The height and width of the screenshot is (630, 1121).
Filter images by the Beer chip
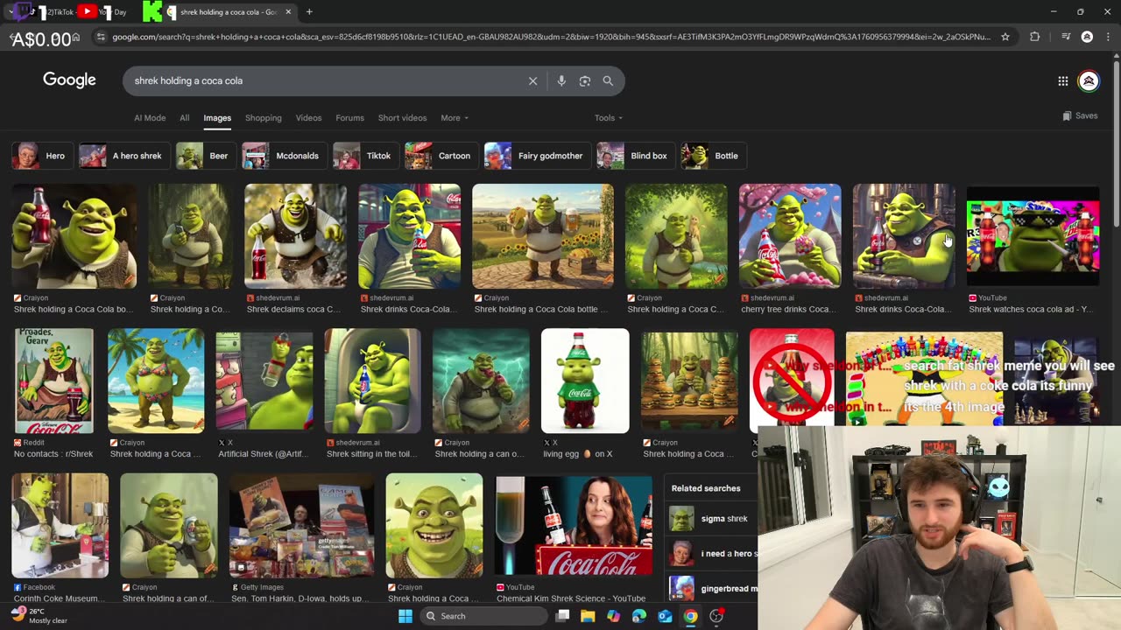point(204,156)
